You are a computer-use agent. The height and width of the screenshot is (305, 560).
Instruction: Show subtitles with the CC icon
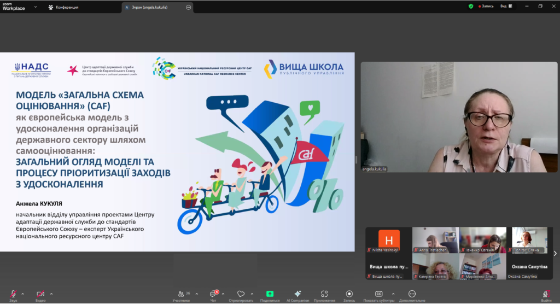(x=378, y=294)
